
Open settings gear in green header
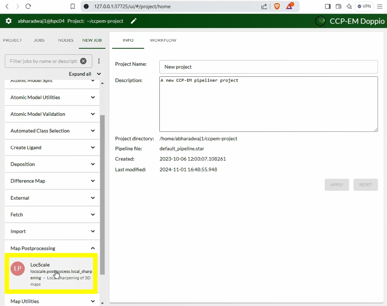click(x=9, y=21)
